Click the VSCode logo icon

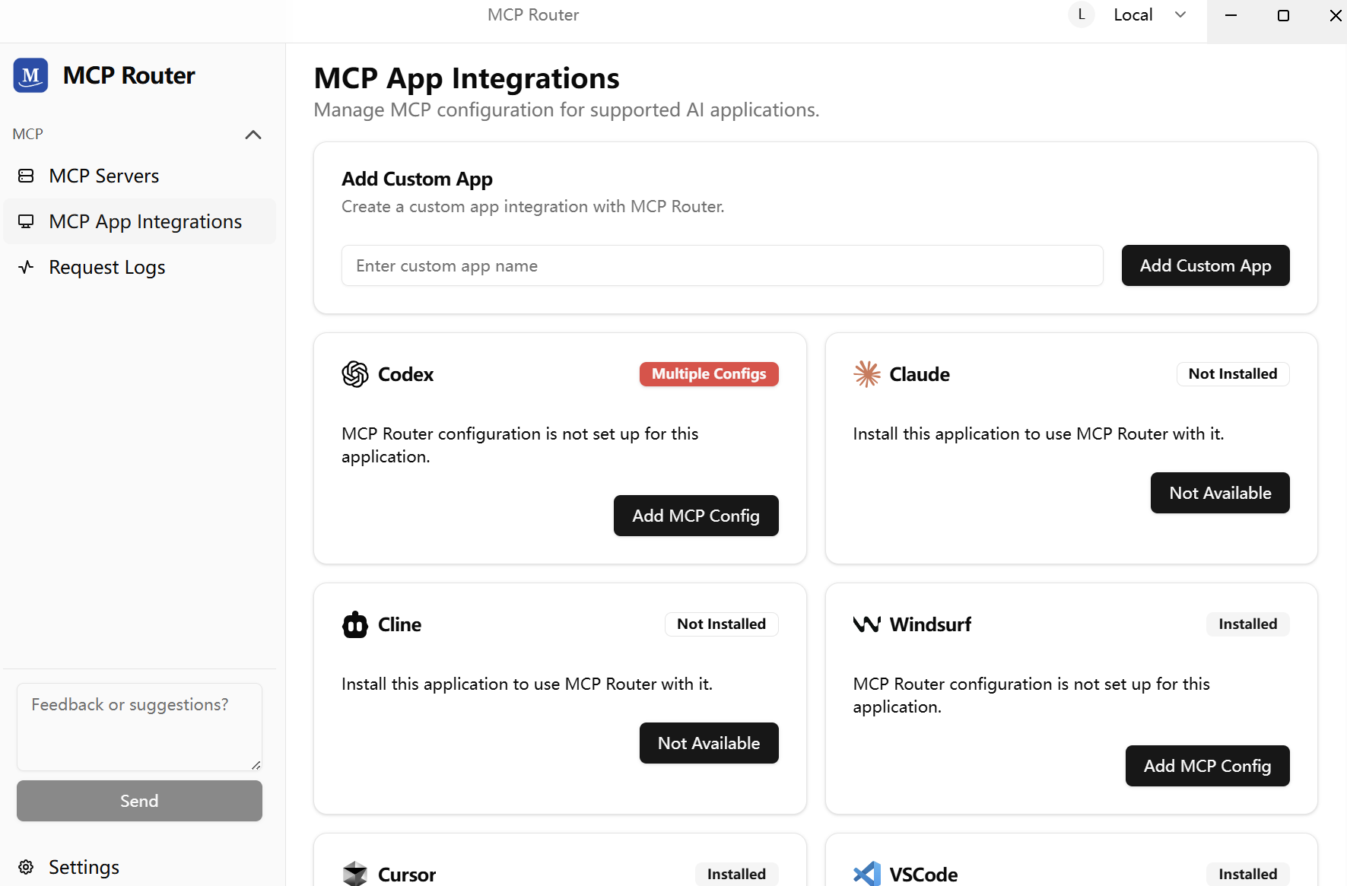[x=866, y=874]
